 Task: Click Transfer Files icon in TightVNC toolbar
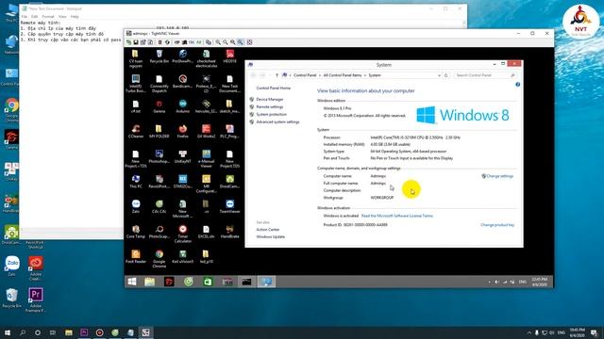click(x=209, y=42)
